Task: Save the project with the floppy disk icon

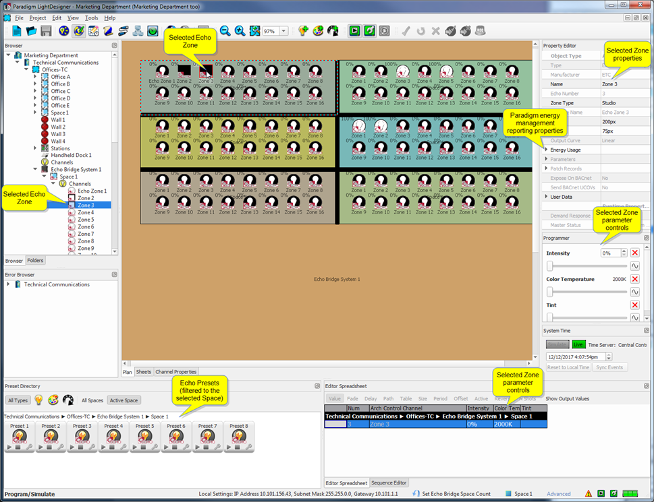Action: coord(46,31)
